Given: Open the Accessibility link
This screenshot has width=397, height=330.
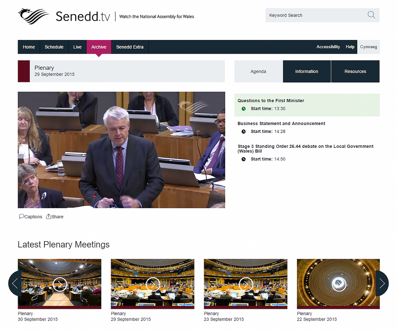Looking at the screenshot, I should tap(328, 47).
